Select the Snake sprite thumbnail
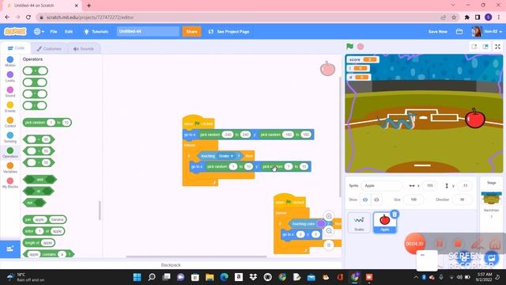506x285 pixels. (359, 222)
